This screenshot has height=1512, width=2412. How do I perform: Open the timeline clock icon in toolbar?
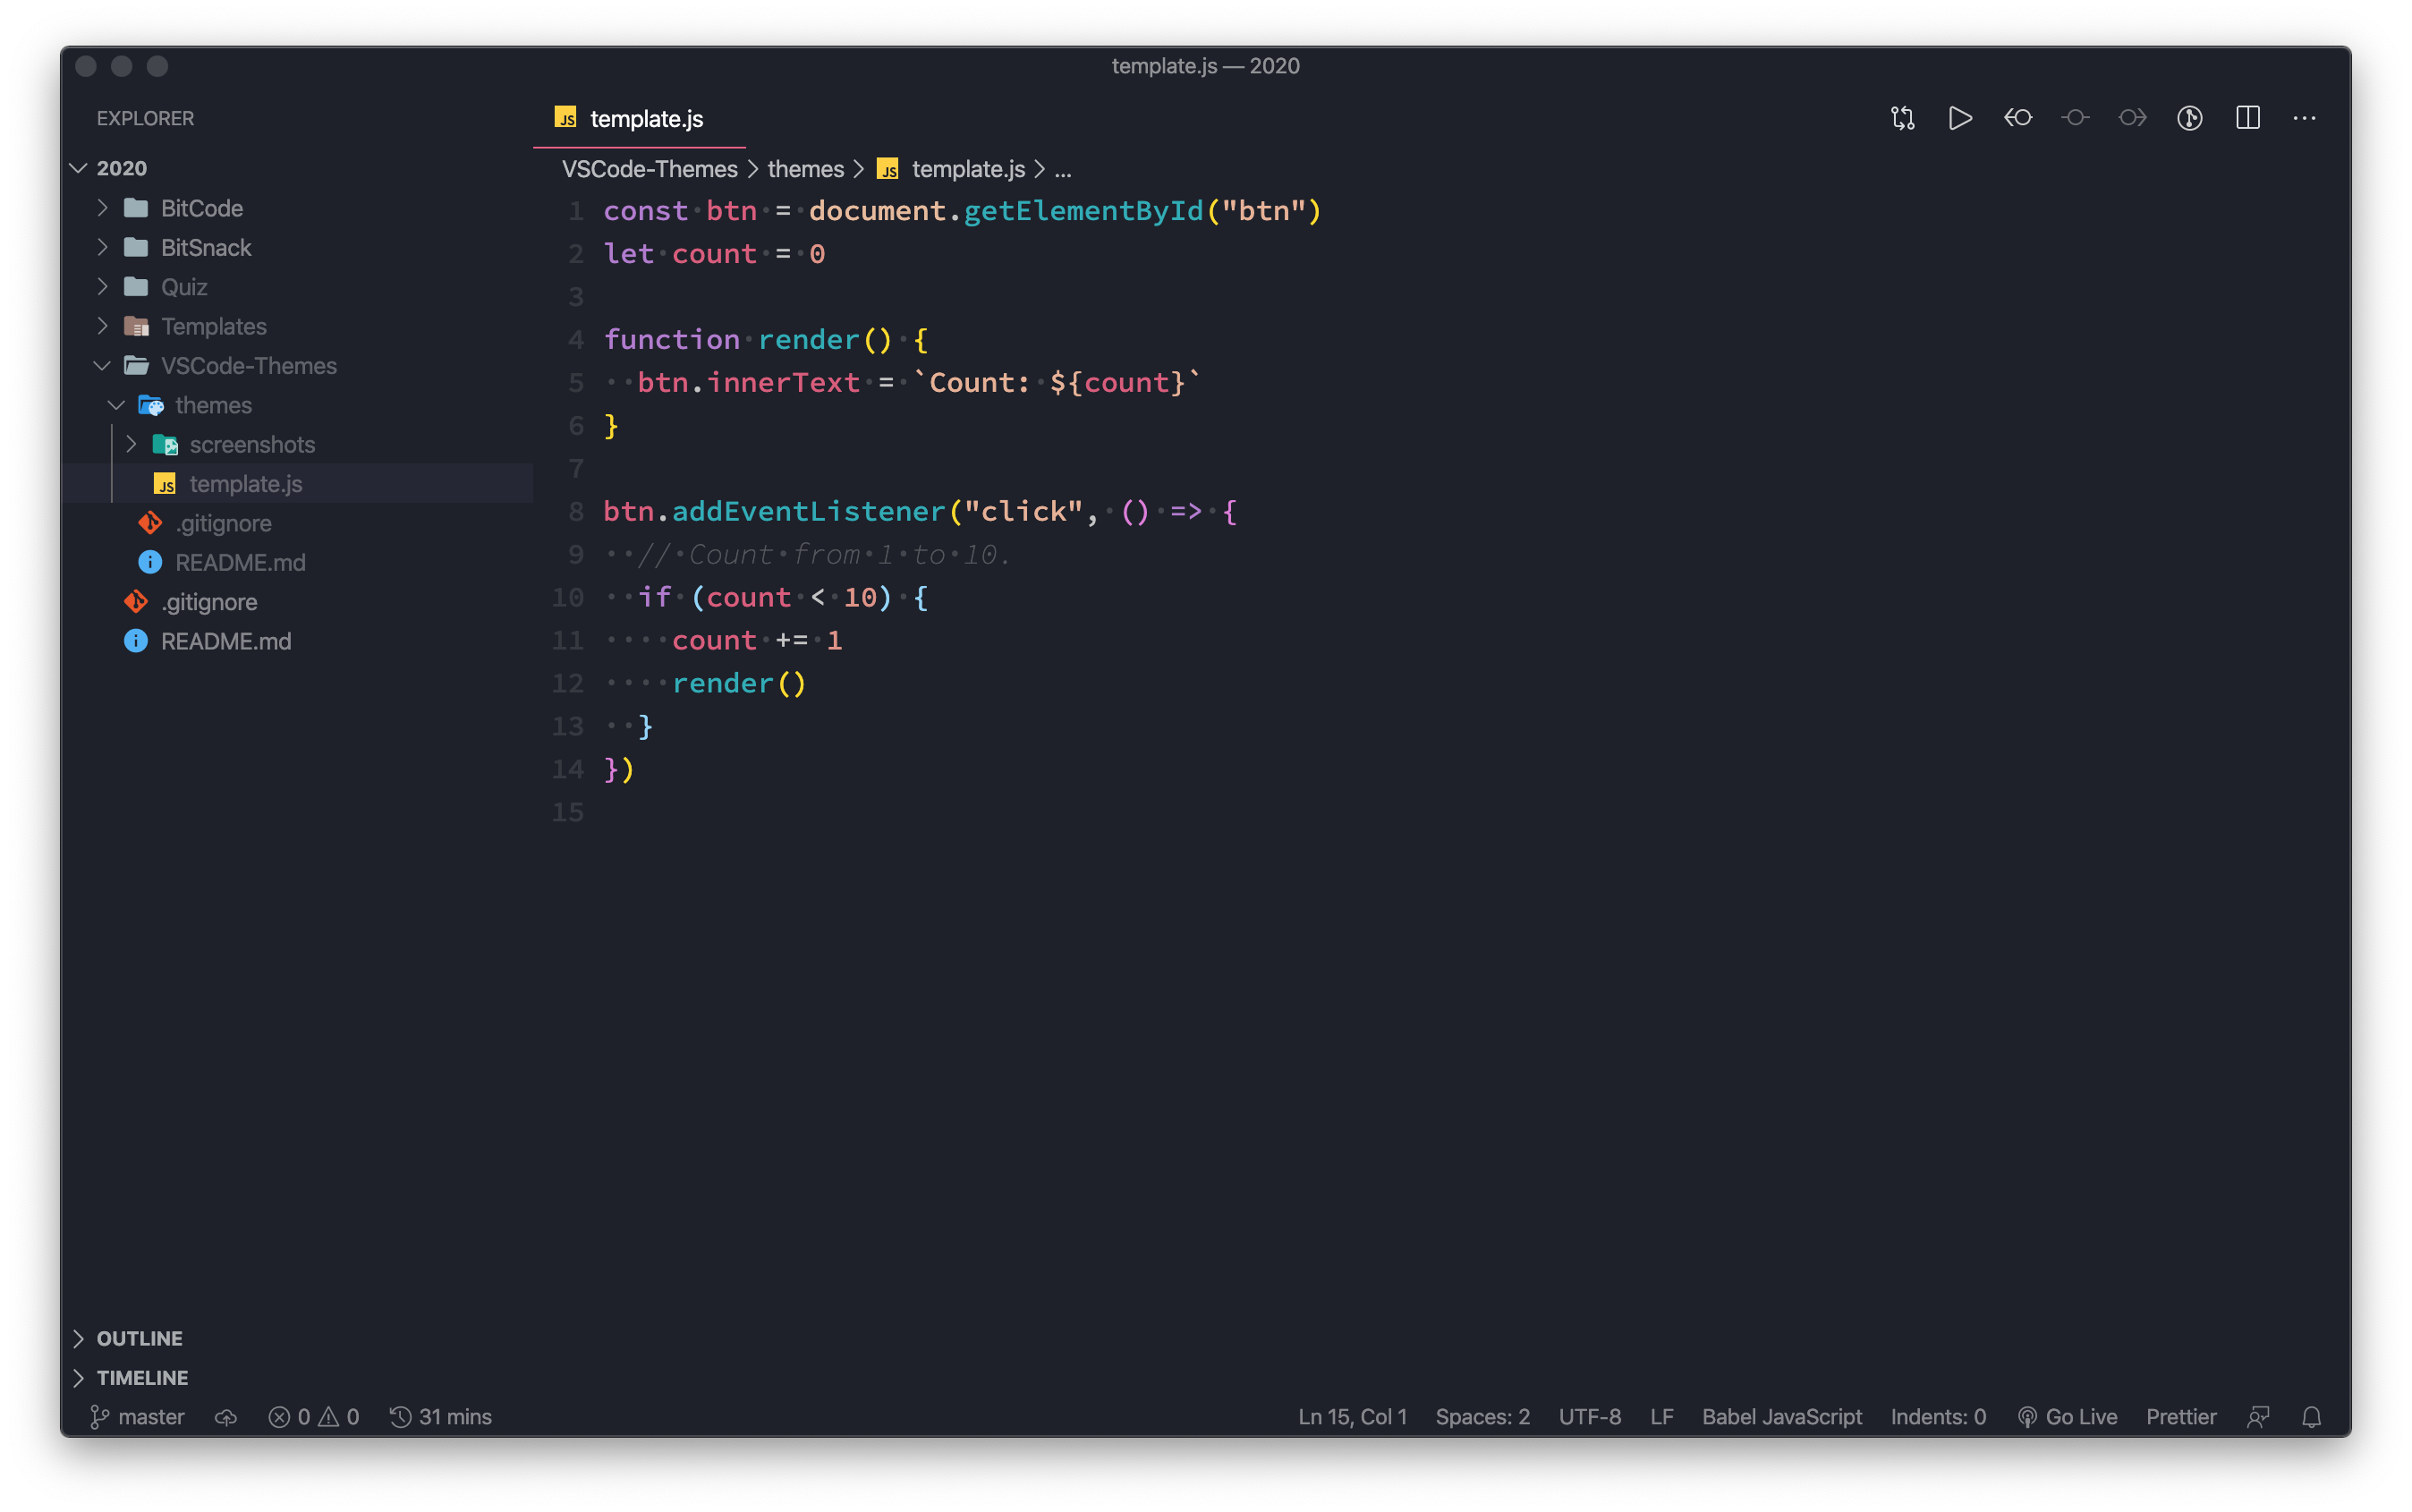pos(2189,118)
